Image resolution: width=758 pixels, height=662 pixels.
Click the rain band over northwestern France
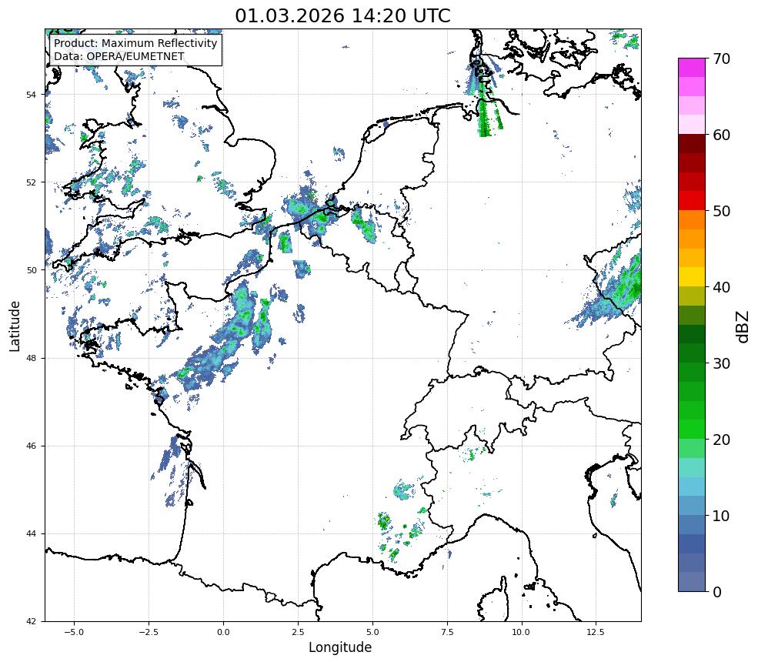click(232, 333)
